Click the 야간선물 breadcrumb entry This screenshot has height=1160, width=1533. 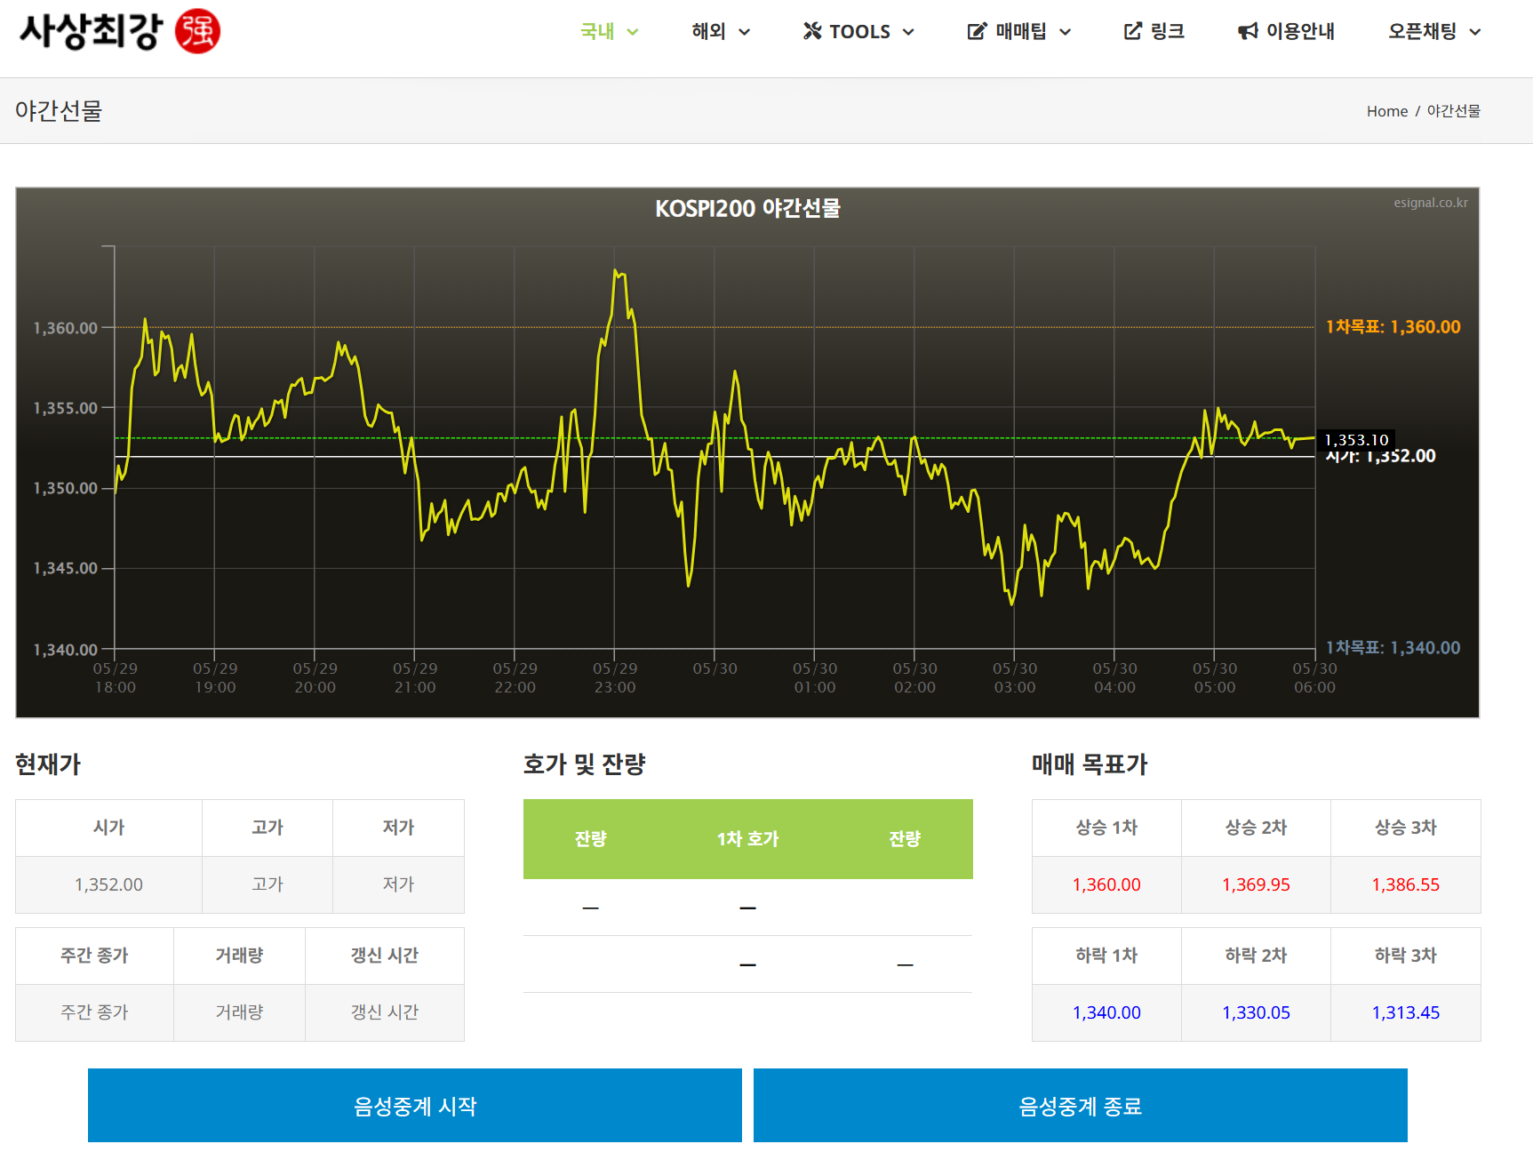point(1454,111)
